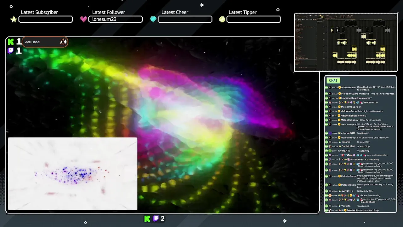The height and width of the screenshot is (227, 403).
Task: Click the avatar in MARLAVebra's chat row
Action: pos(330,160)
